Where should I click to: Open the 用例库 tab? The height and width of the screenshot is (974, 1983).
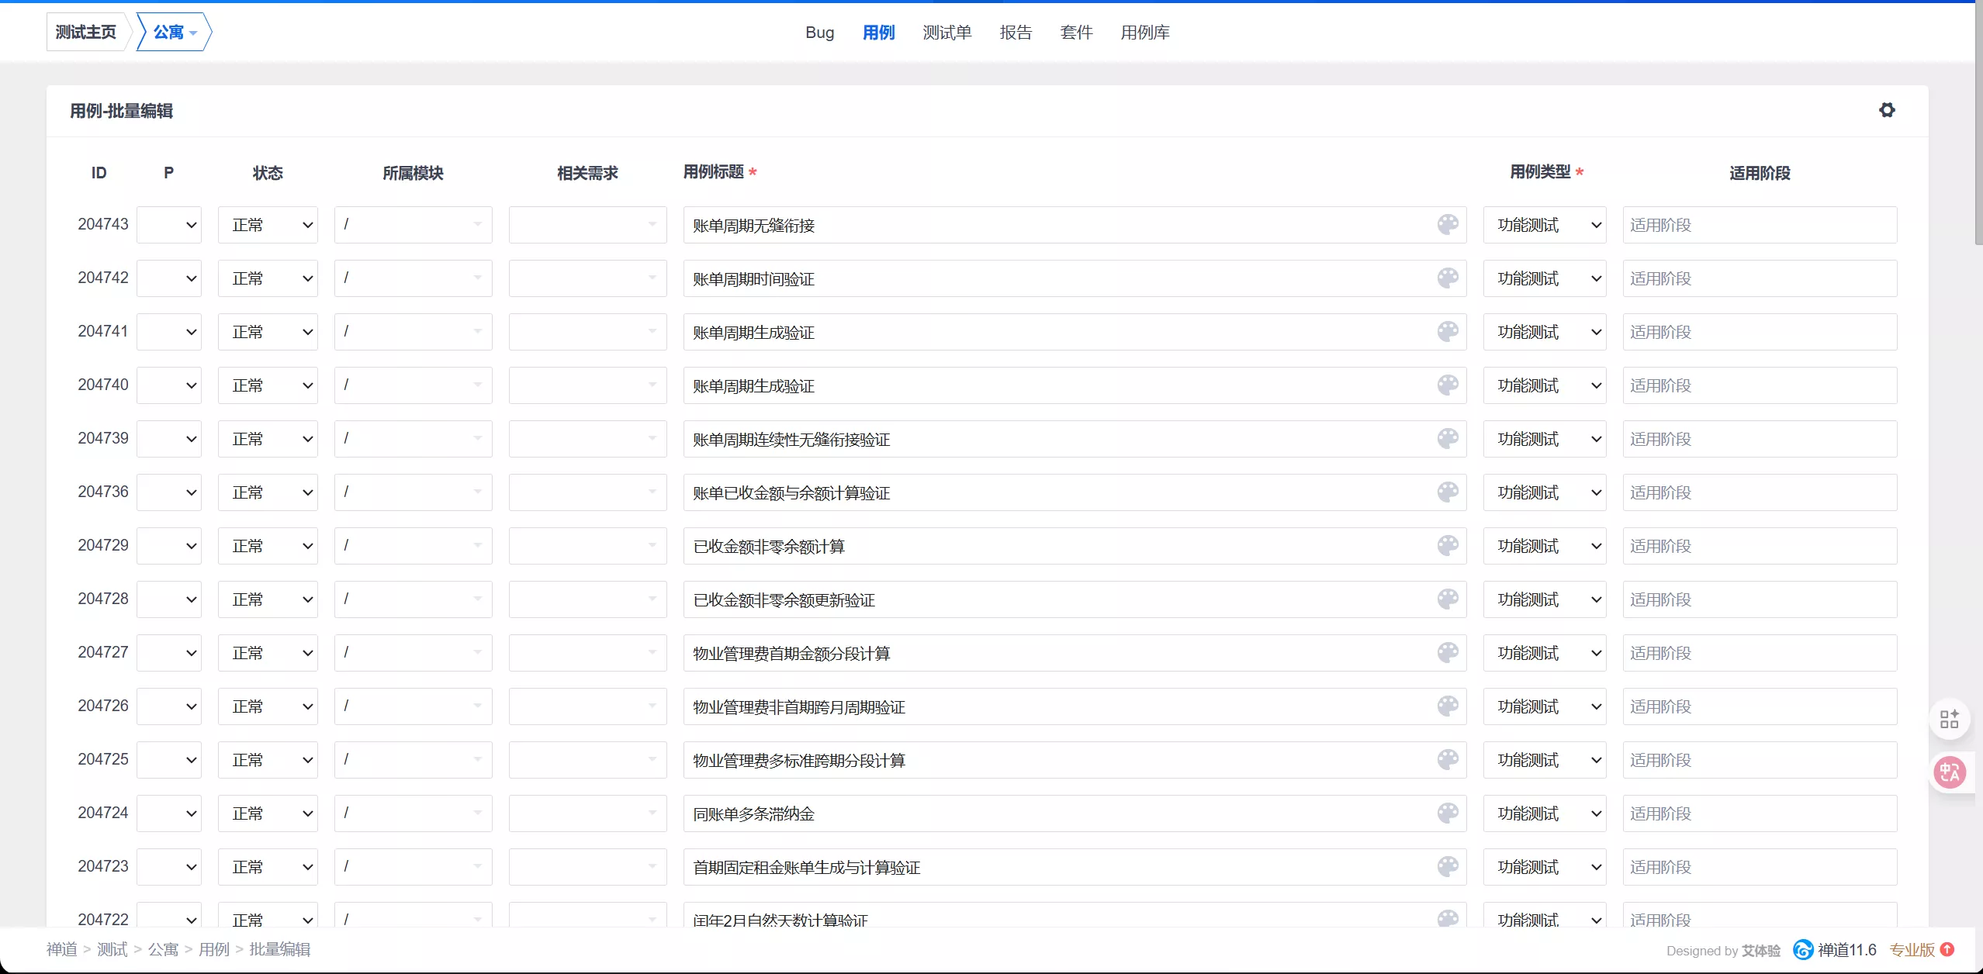[x=1144, y=33]
